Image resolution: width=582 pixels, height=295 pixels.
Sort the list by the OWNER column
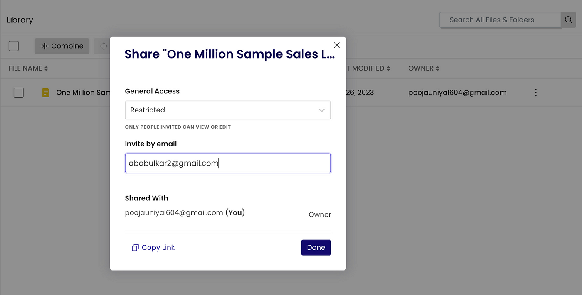click(424, 68)
